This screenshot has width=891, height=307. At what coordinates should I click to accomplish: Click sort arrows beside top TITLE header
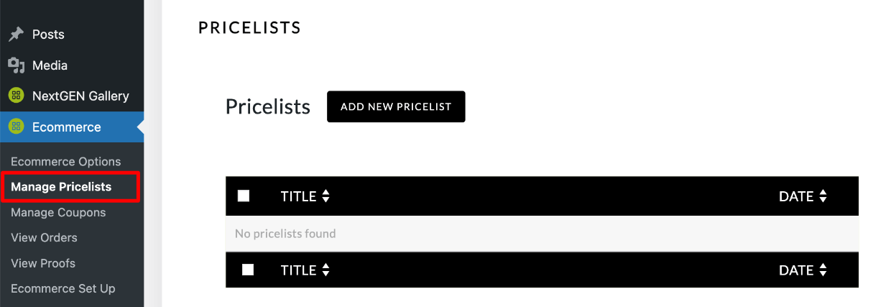[x=326, y=196]
